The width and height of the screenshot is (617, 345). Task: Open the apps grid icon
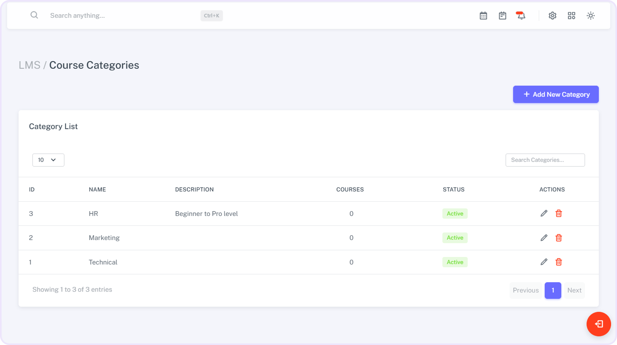pyautogui.click(x=571, y=16)
